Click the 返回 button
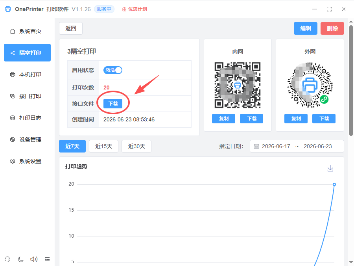Image resolution: width=354 pixels, height=266 pixels. click(x=71, y=28)
